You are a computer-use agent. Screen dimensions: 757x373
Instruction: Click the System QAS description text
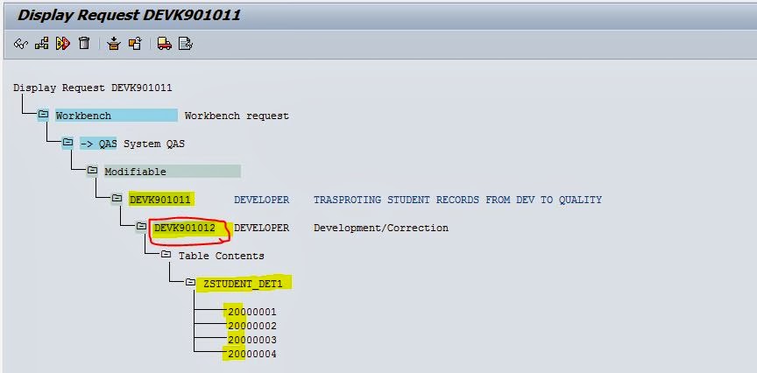click(154, 144)
